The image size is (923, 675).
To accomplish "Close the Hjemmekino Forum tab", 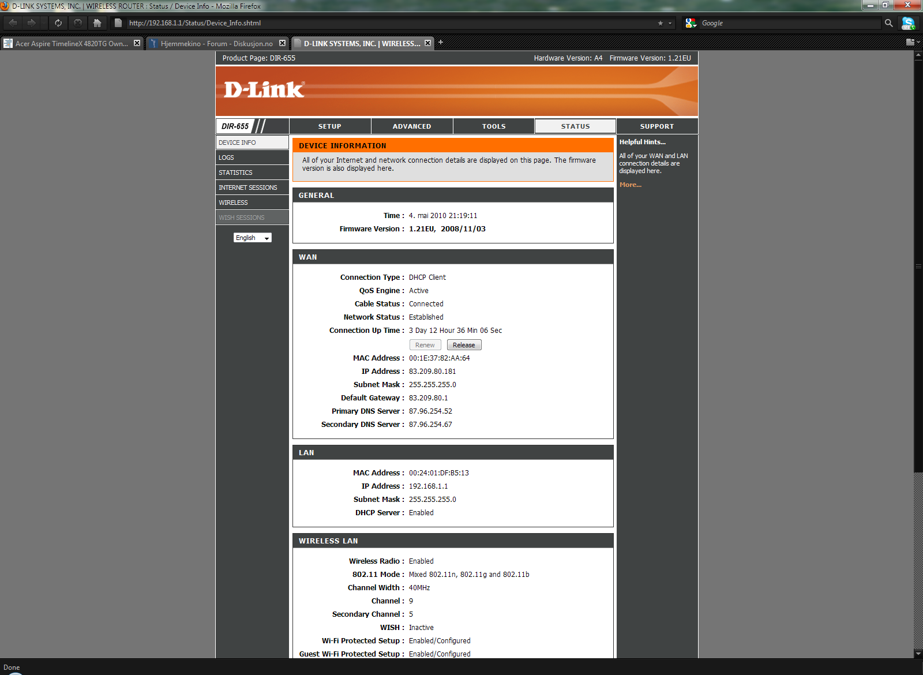I will (282, 43).
